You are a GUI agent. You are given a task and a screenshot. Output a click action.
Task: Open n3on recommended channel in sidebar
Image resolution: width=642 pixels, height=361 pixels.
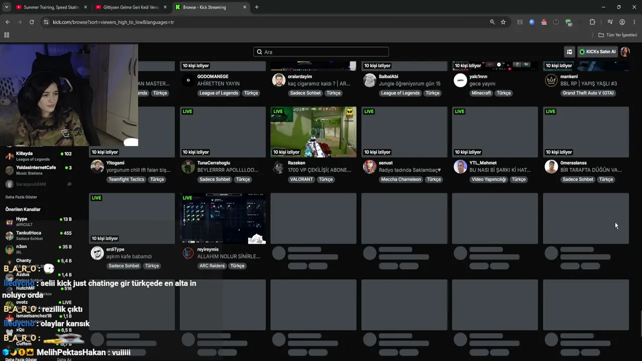[x=39, y=249]
